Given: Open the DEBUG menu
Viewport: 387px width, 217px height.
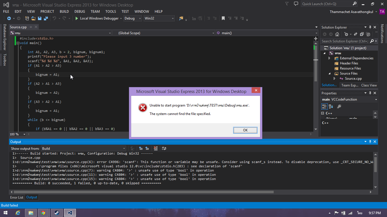Looking at the screenshot, I should tap(80, 12).
